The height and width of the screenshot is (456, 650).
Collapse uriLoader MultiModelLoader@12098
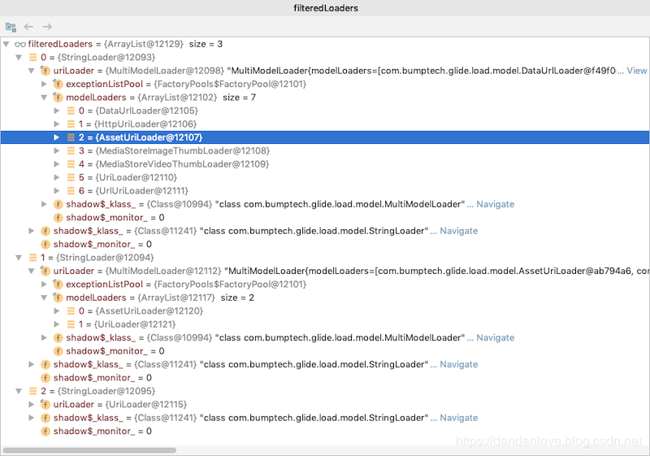tap(32, 71)
